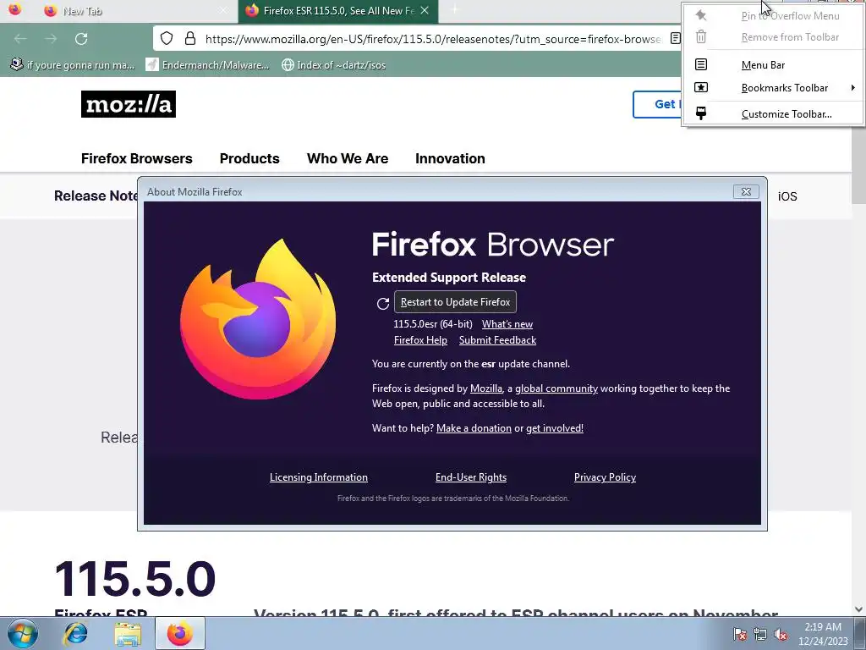Switch to the New Tab tab

[134, 11]
